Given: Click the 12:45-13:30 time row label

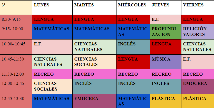Looking at the screenshot, I should point(16,101).
